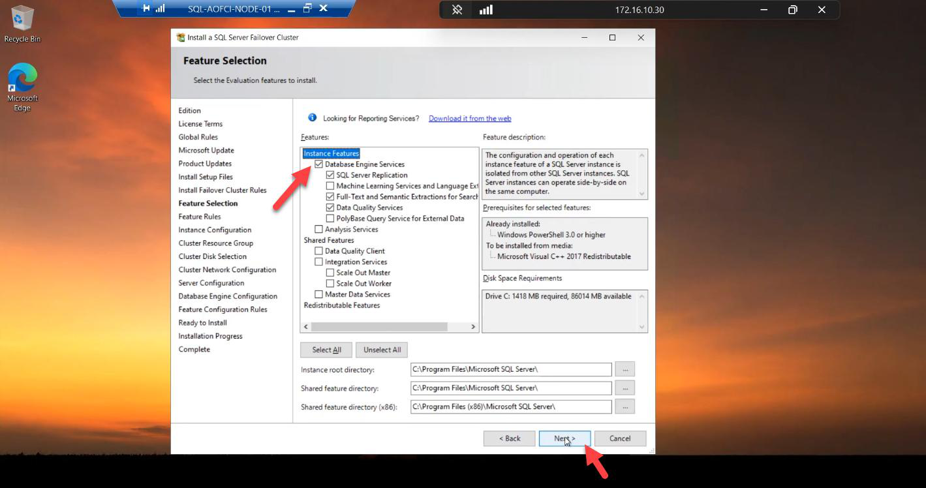Check Data Quality Client shared feature
The image size is (926, 488).
[318, 251]
